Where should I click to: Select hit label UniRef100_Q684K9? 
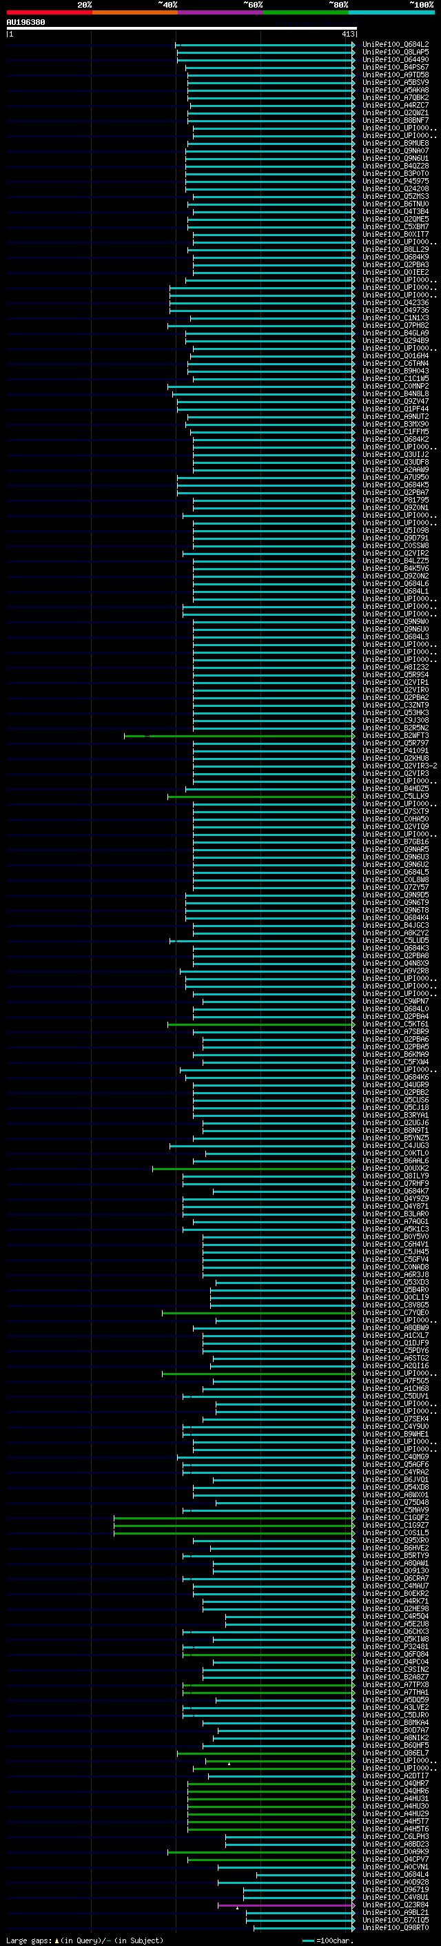click(395, 257)
